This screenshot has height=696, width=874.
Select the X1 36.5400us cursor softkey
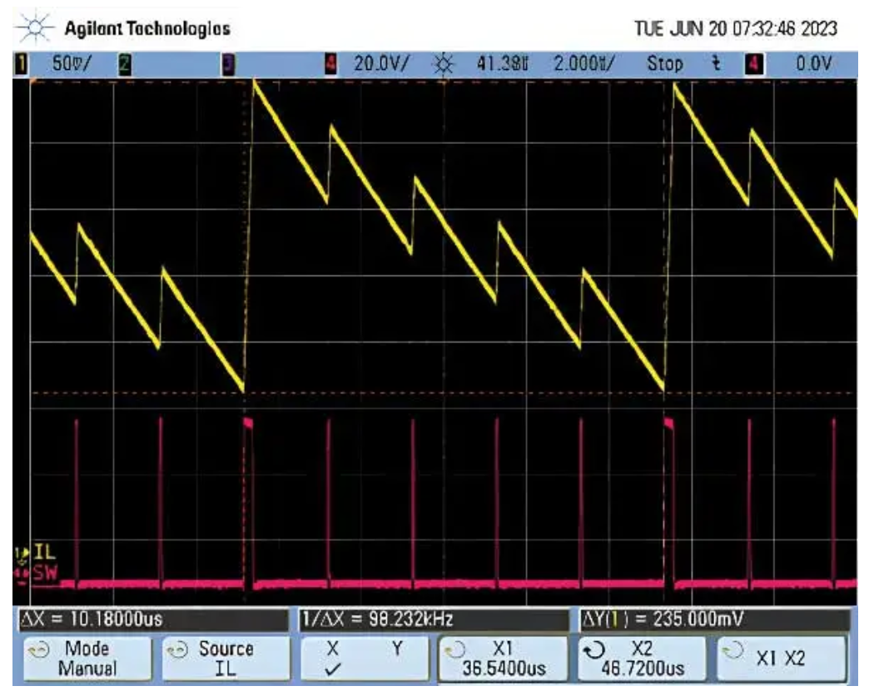point(504,659)
